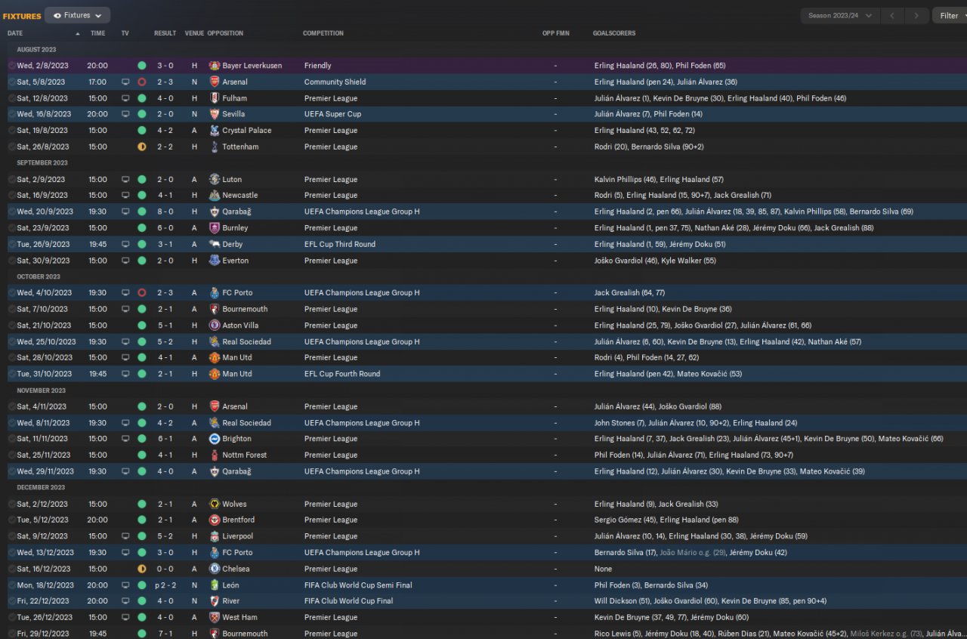Image resolution: width=967 pixels, height=639 pixels.
Task: Open the FC Porto link in the 13/12/2023 row
Action: click(x=237, y=553)
